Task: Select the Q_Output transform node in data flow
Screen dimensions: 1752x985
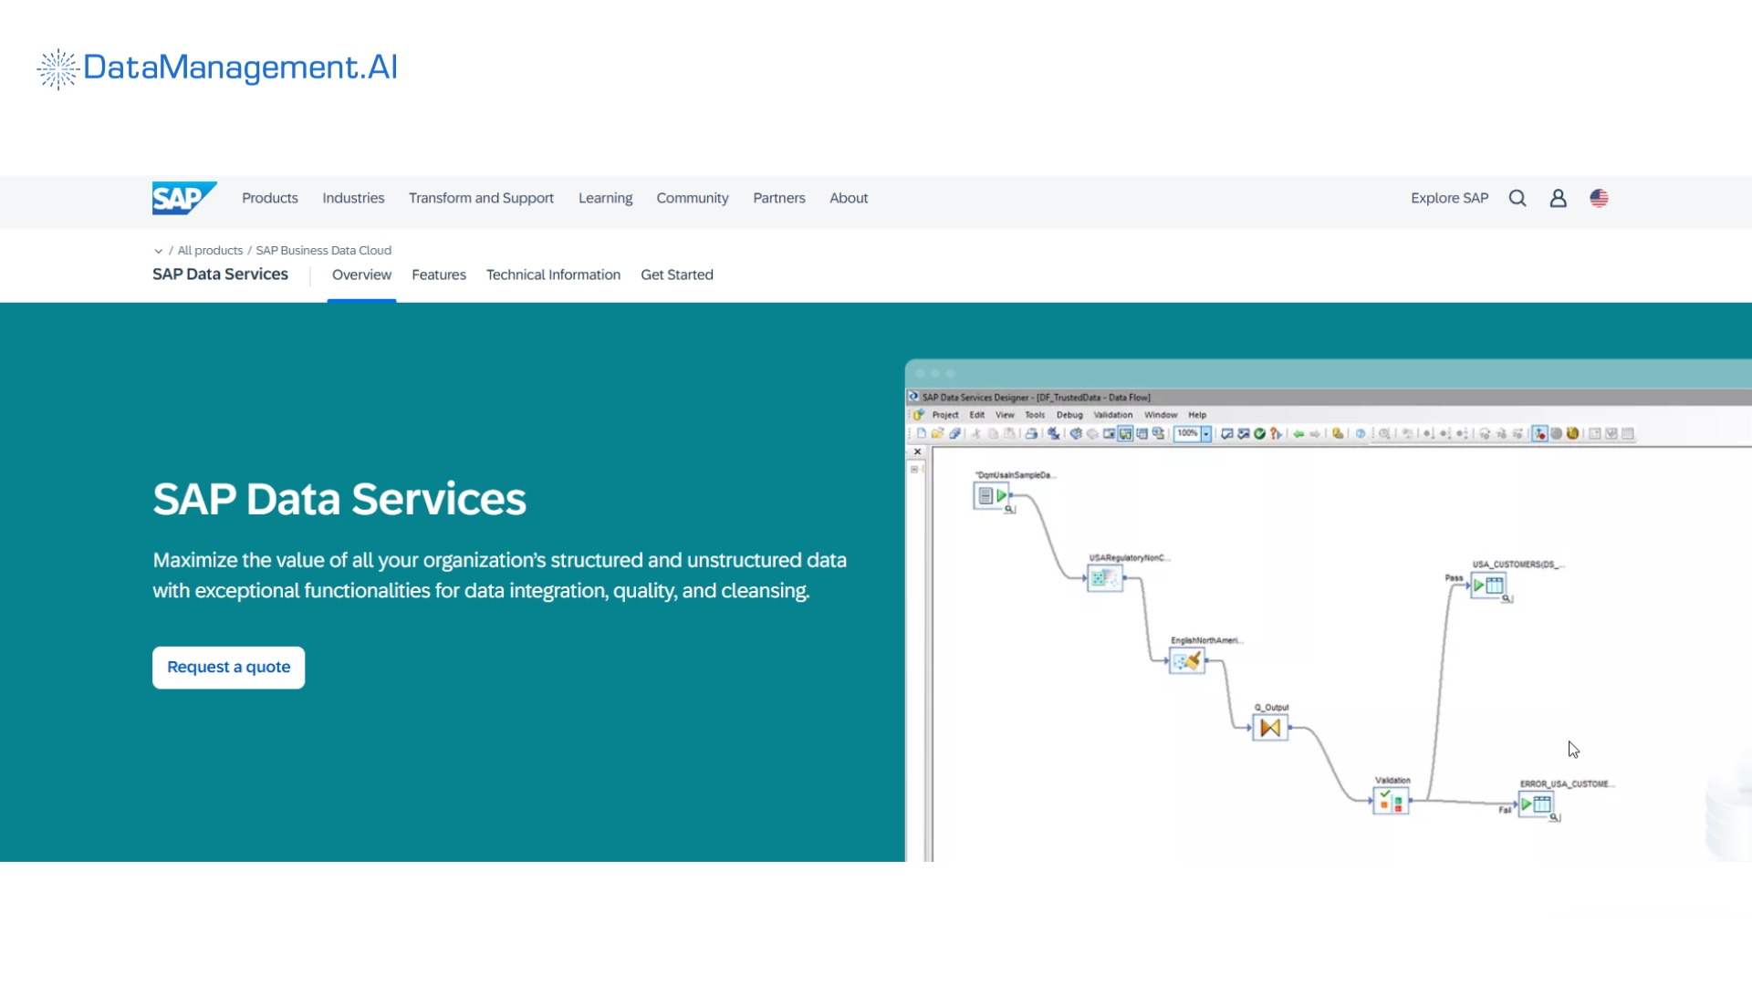Action: point(1270,727)
